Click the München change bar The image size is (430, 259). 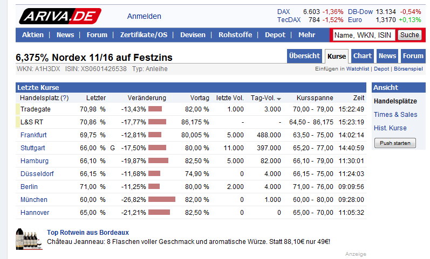(x=161, y=200)
